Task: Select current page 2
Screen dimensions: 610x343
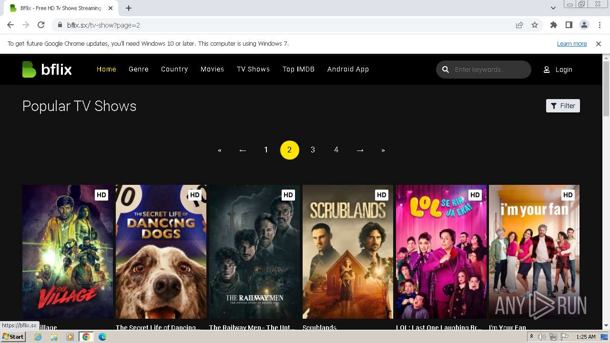Action: coord(289,150)
